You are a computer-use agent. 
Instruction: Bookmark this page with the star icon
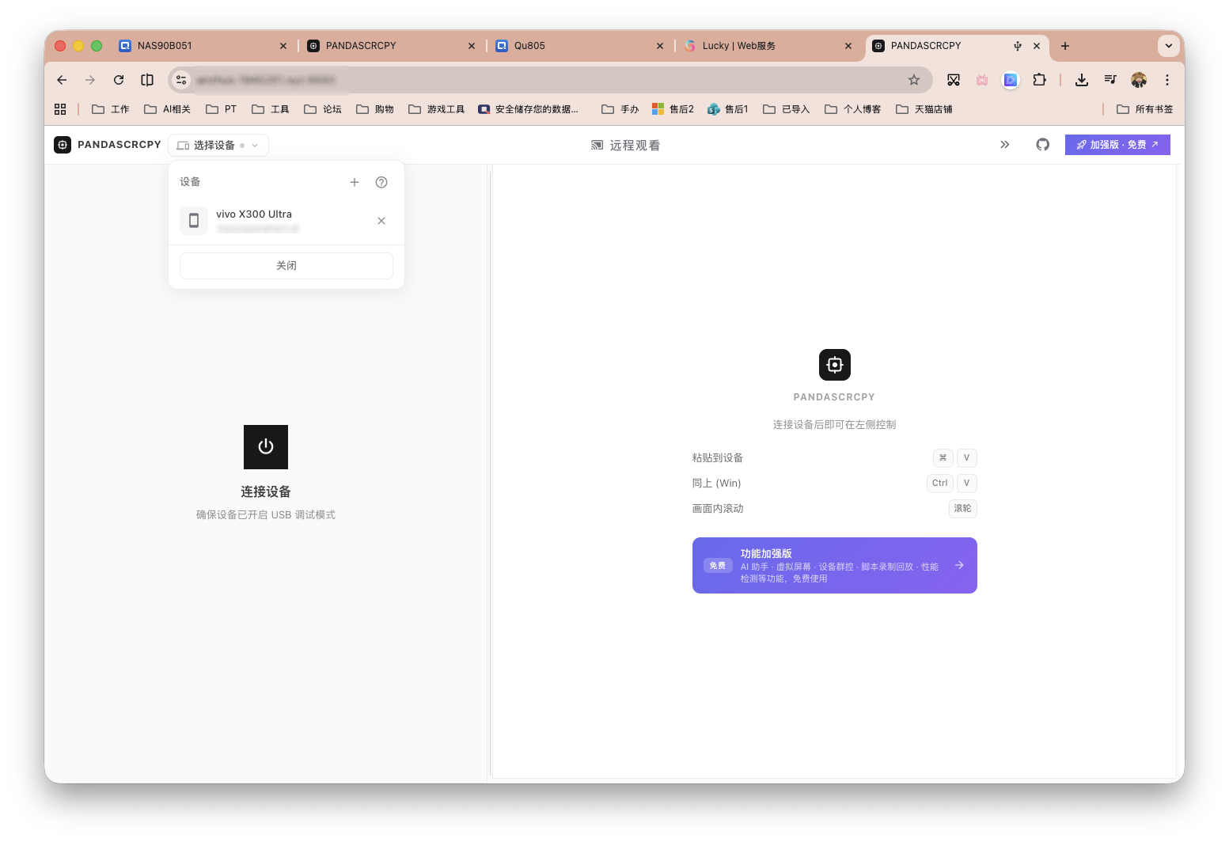click(x=914, y=80)
